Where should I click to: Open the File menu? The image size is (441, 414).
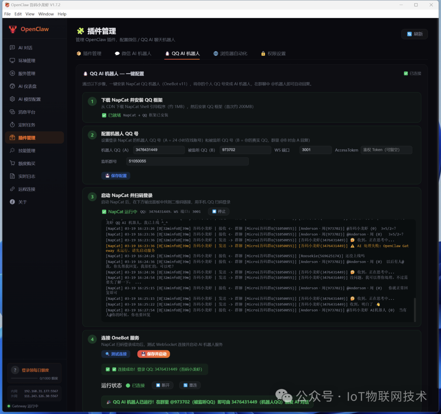point(7,14)
